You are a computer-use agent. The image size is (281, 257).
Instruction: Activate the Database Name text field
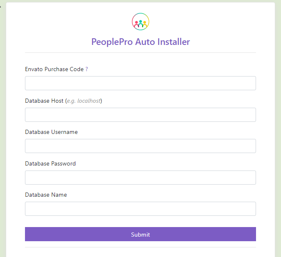tap(140, 209)
